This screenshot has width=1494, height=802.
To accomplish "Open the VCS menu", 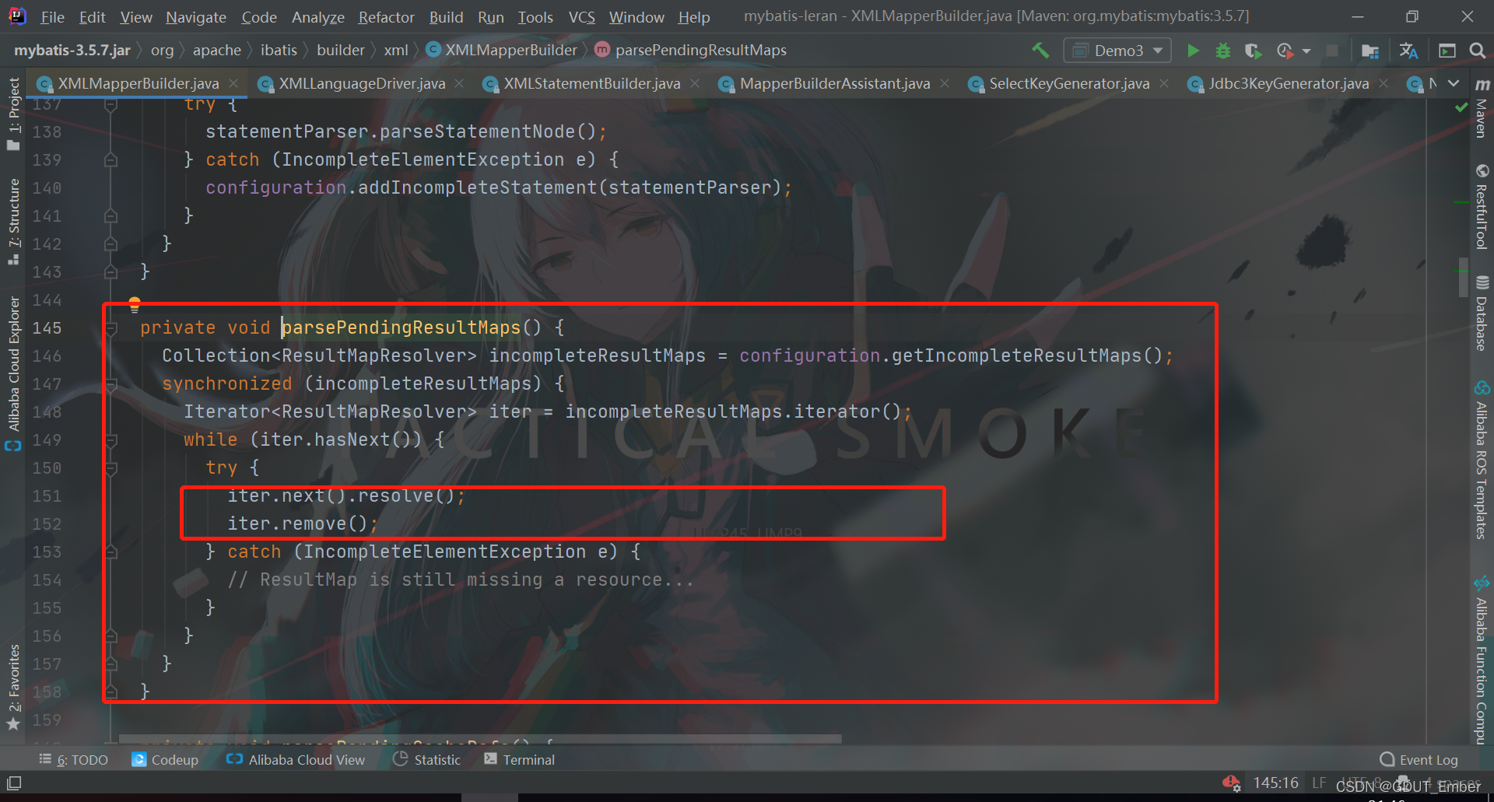I will coord(581,16).
